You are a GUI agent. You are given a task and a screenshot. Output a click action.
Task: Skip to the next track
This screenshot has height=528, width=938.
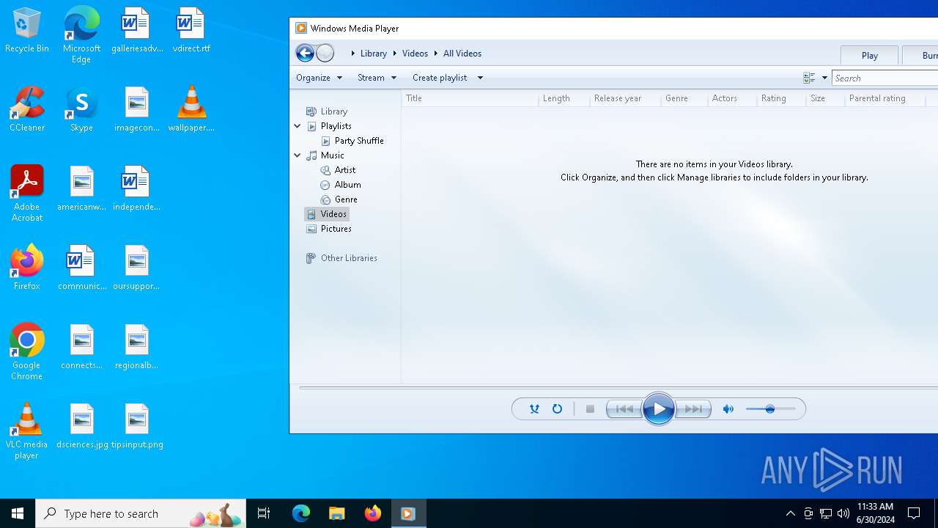(693, 409)
